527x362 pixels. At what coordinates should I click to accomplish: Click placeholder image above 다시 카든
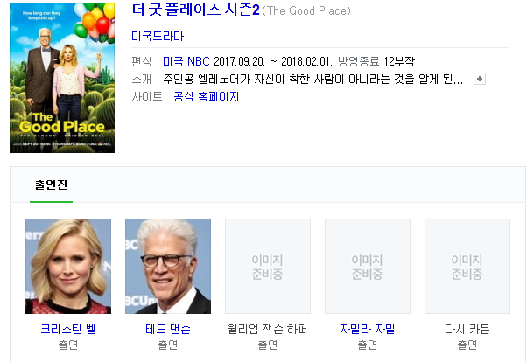click(467, 267)
